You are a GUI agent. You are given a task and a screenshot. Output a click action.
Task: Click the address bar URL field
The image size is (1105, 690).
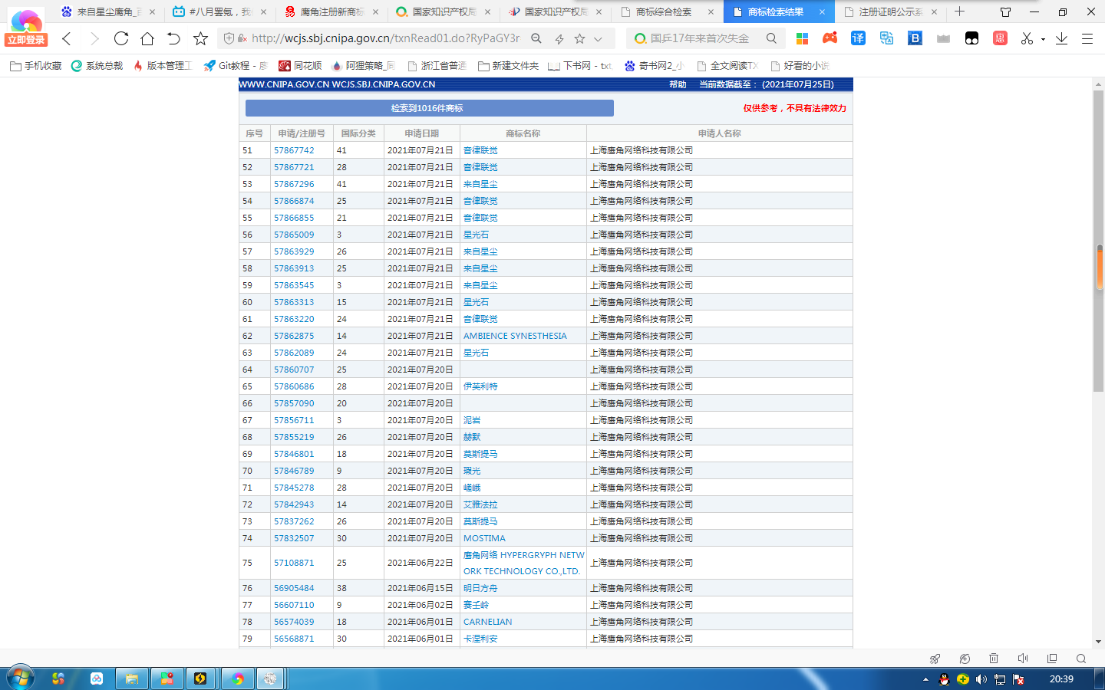tap(385, 38)
